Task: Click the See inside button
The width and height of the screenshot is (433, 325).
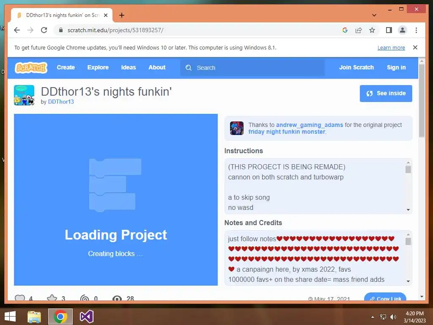Action: (x=386, y=94)
